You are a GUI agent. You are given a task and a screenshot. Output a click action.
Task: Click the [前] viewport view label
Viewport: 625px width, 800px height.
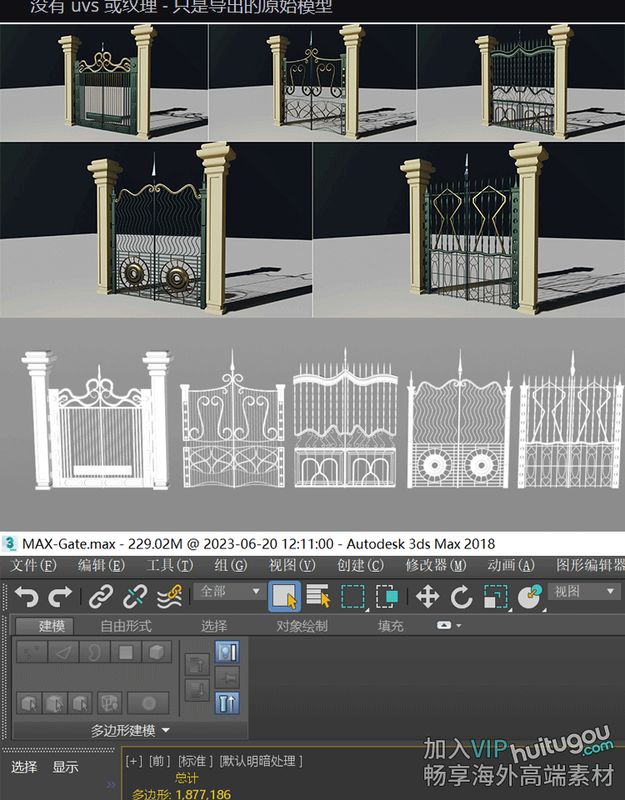159,761
